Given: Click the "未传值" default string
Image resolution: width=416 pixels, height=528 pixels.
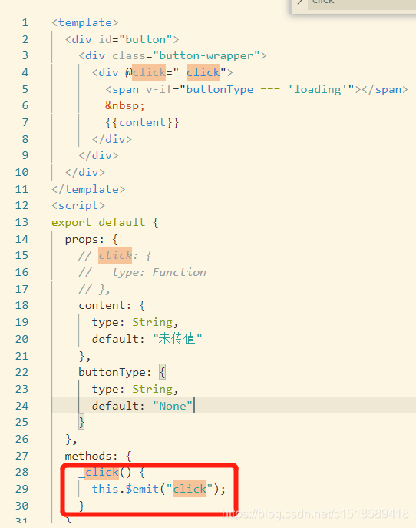Looking at the screenshot, I should [177, 339].
